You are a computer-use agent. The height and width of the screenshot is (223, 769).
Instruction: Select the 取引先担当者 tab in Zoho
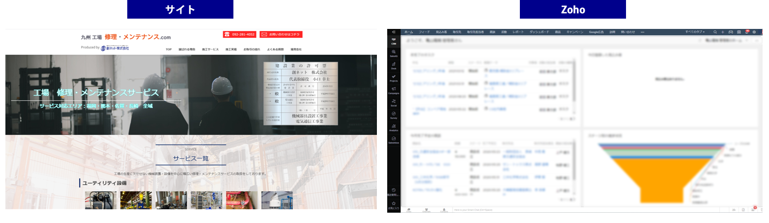tap(476, 32)
